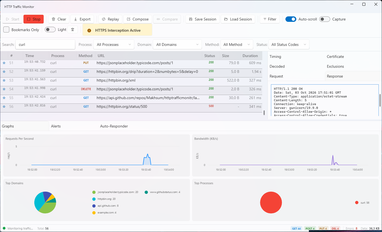Switch on the Light theme toggle
The width and height of the screenshot is (382, 232).
[x=50, y=29]
